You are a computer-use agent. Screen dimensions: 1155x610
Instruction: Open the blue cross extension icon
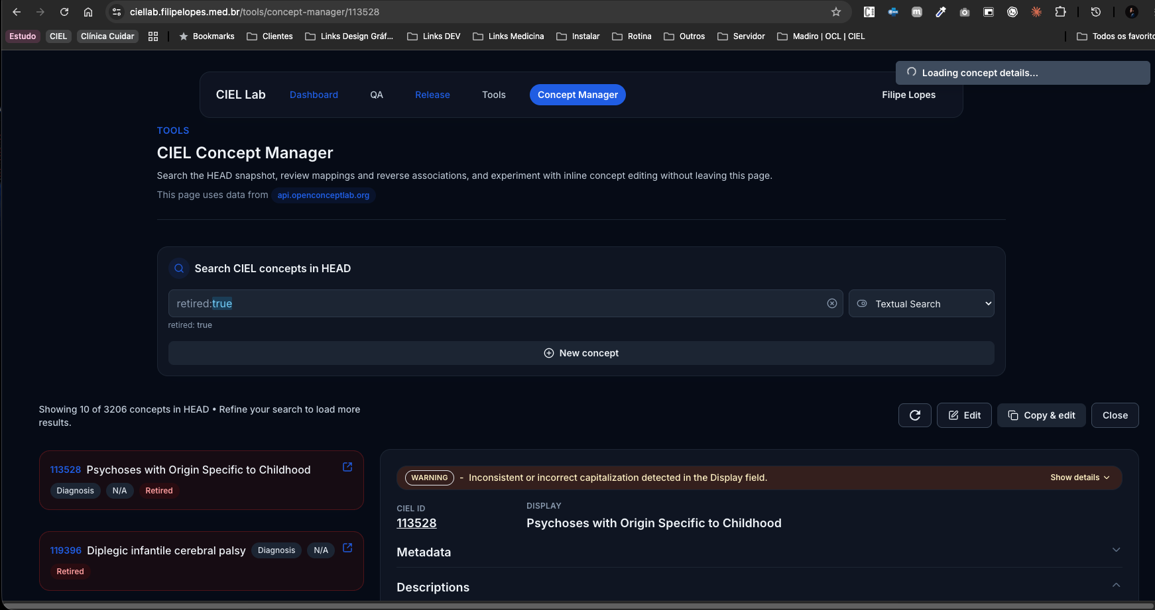(x=893, y=12)
